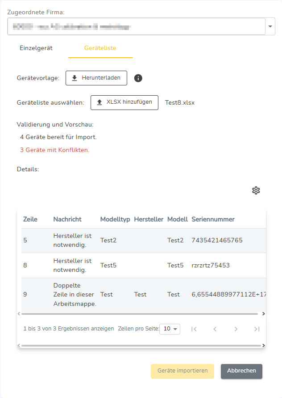Click the XLSX hinzufügen upload button
The width and height of the screenshot is (282, 398).
124,102
